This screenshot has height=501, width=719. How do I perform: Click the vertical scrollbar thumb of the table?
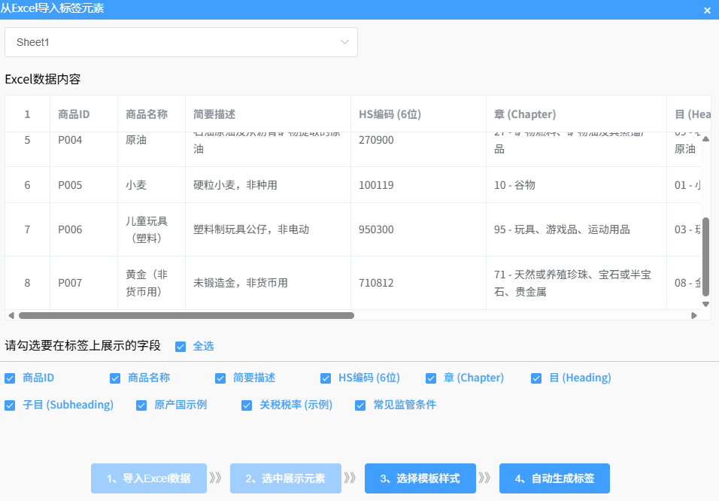pyautogui.click(x=705, y=256)
